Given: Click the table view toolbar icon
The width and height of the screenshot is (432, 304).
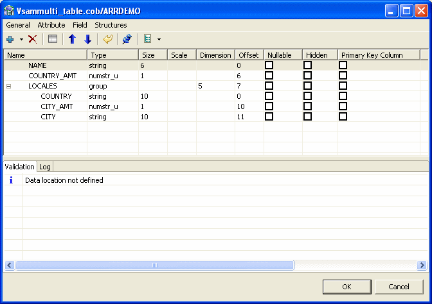Looking at the screenshot, I should tap(53, 39).
